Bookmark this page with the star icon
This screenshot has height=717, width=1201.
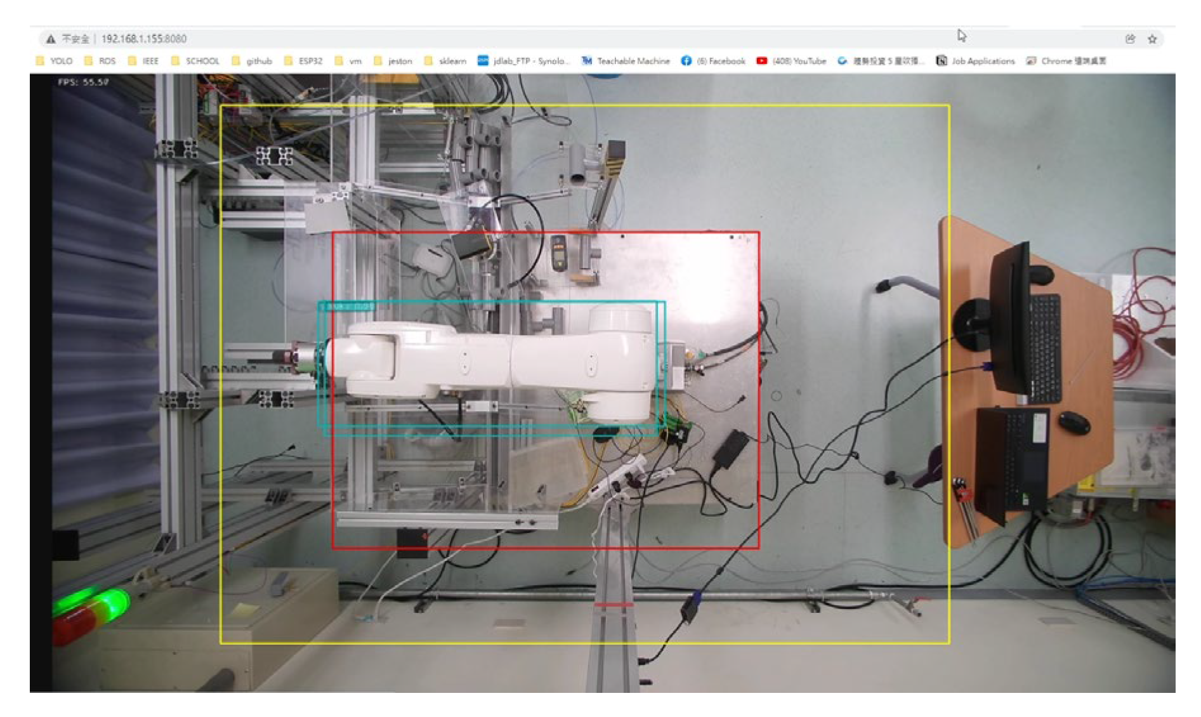coord(1152,39)
